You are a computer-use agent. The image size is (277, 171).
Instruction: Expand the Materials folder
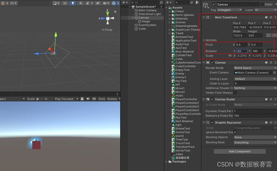pyautogui.click(x=170, y=19)
